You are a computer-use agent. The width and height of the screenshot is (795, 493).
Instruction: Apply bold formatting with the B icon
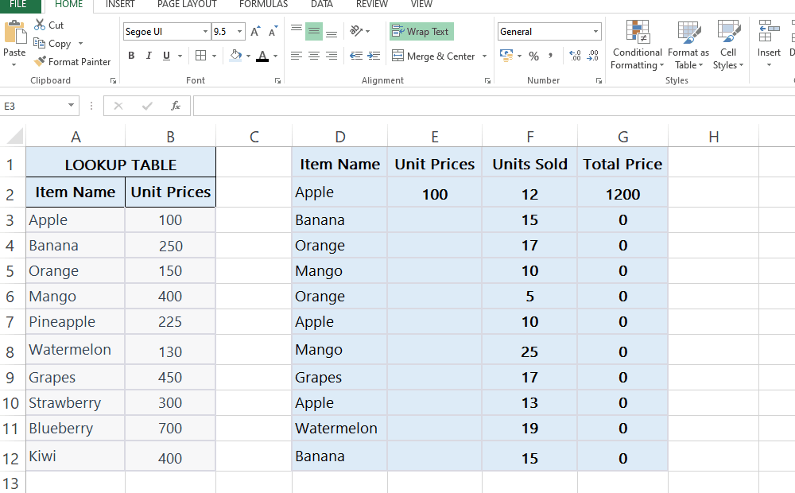(131, 56)
